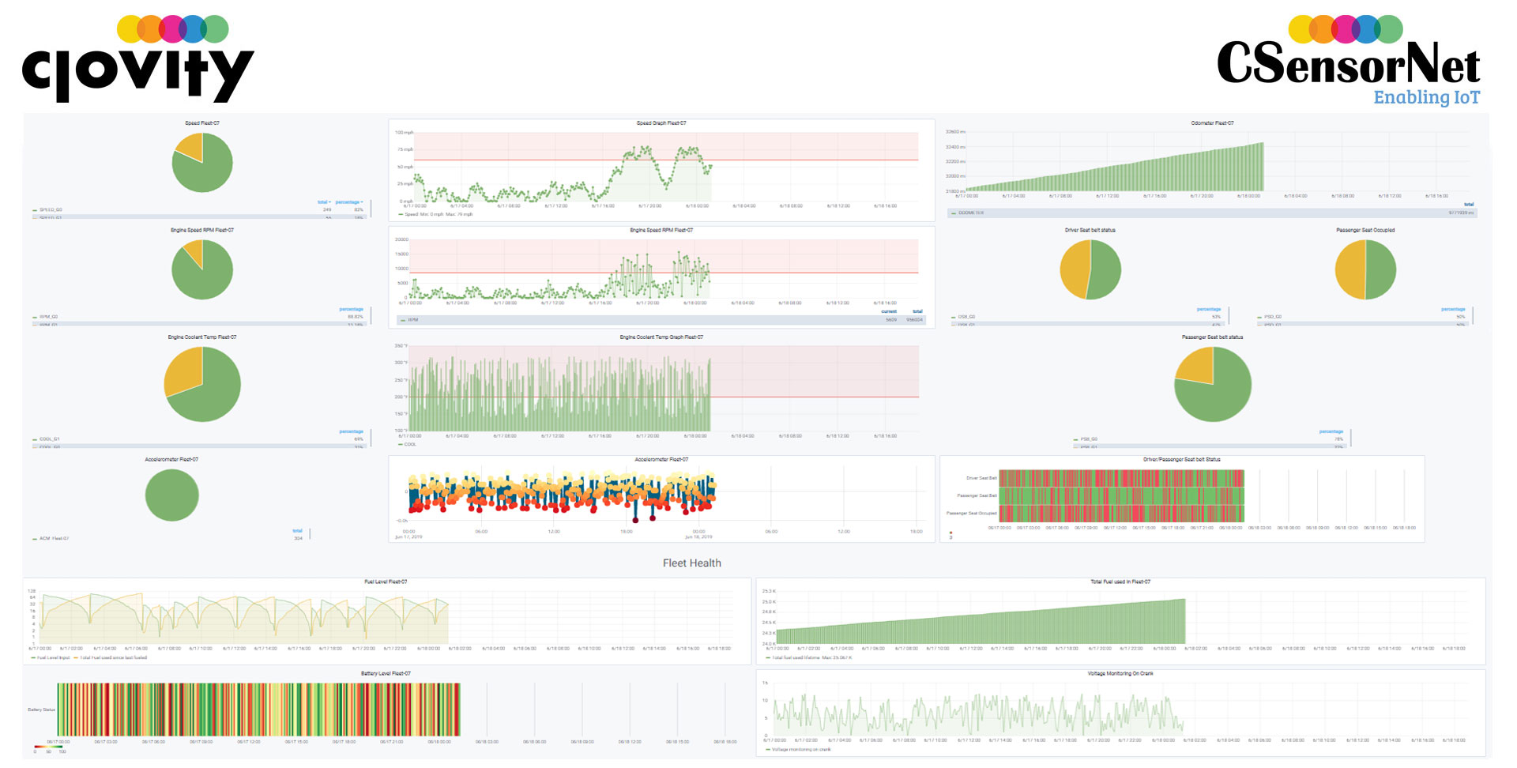Click the Clovity logo
The image size is (1517, 768).
138,58
